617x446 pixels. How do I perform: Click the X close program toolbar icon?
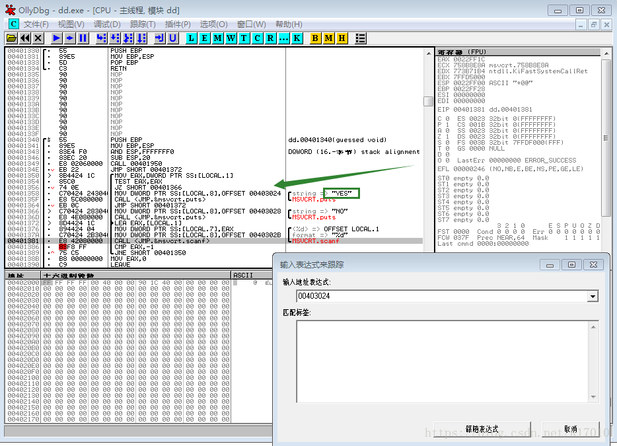[38, 38]
